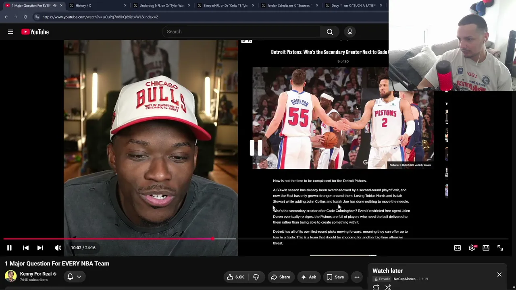Close the 1 Major Question tab

(x=61, y=6)
